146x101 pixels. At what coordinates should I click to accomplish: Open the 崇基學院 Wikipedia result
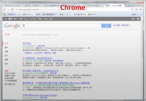click(x=40, y=71)
